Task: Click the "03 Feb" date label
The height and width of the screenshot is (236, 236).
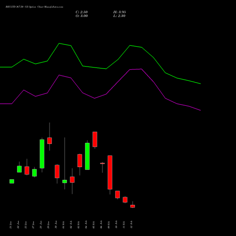Action: 78,225
